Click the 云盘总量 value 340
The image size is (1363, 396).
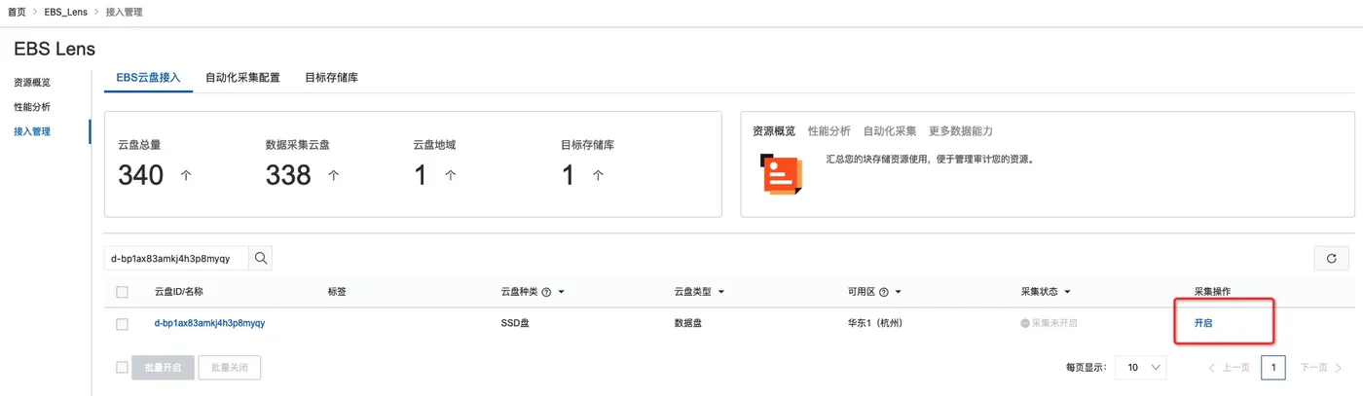(x=141, y=175)
